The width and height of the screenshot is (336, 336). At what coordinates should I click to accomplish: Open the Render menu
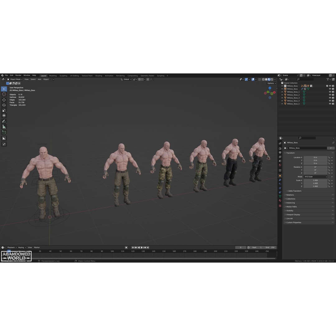pos(18,75)
